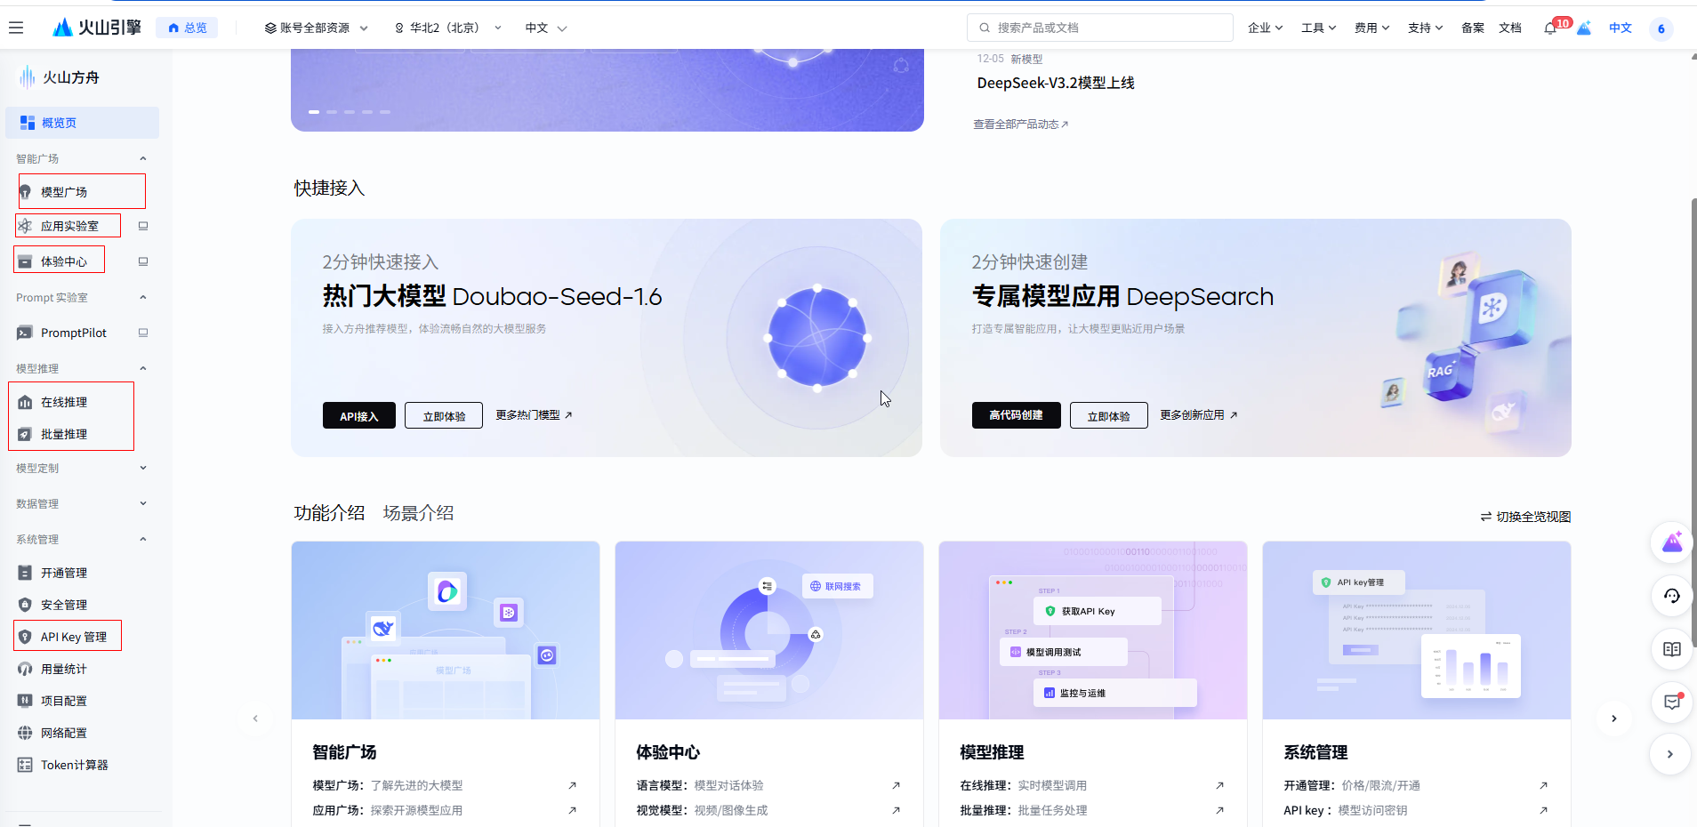
Task: Click the 项目配置 icon
Action: pyautogui.click(x=25, y=701)
